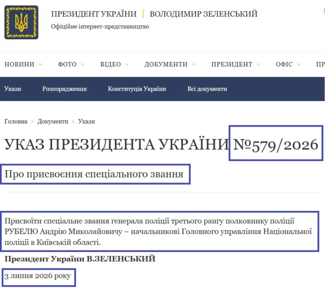The image size is (325, 294).
Task: Click the subtitle Про присвоєння спеціального звання
Action: pos(94,174)
